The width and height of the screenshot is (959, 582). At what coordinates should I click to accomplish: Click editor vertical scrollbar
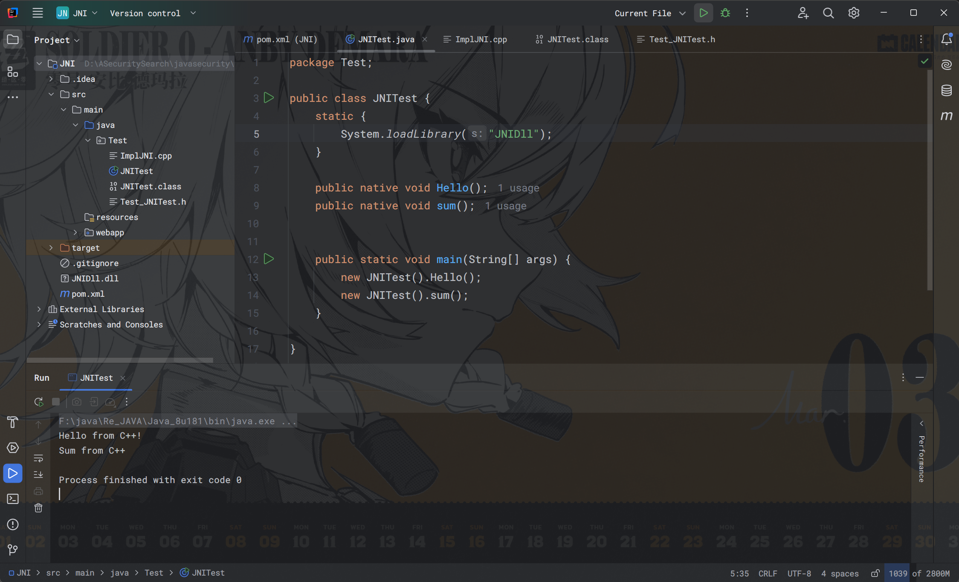coord(930,179)
